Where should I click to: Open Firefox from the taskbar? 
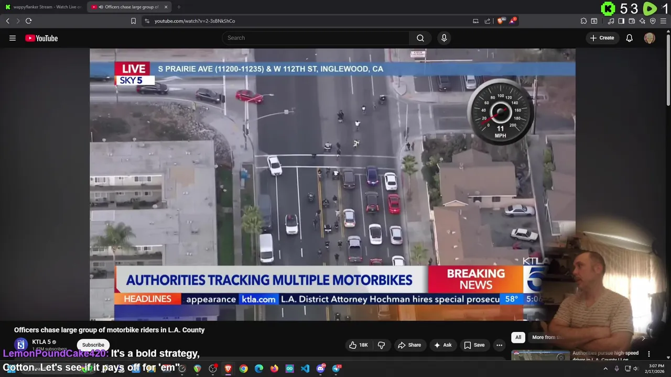tap(274, 369)
